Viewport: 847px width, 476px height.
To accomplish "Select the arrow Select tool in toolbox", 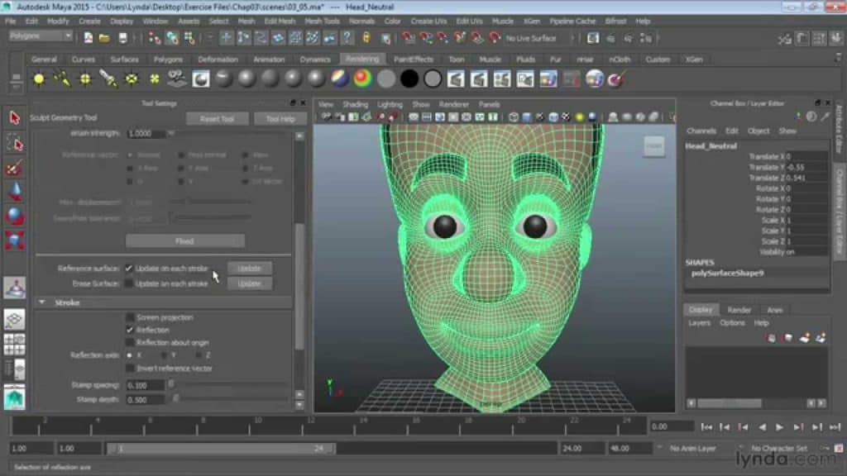I will click(15, 117).
